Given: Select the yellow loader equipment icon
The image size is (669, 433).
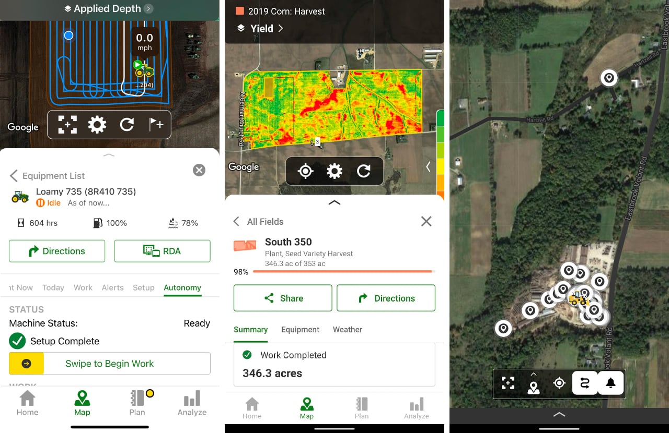Looking at the screenshot, I should 578,299.
